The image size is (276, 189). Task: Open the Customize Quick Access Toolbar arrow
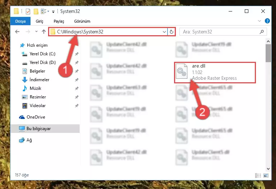click(x=53, y=12)
